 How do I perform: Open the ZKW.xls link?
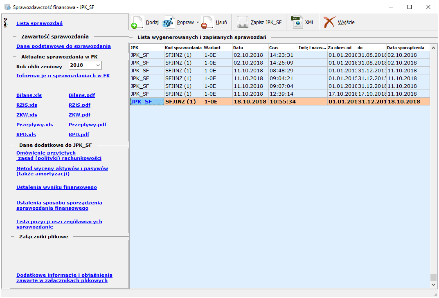[x=27, y=115]
